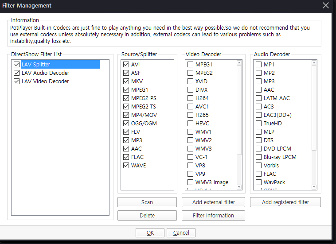This screenshot has height=244, width=336.
Task: Disable the LAV Video Decoder filter
Action: (17, 81)
